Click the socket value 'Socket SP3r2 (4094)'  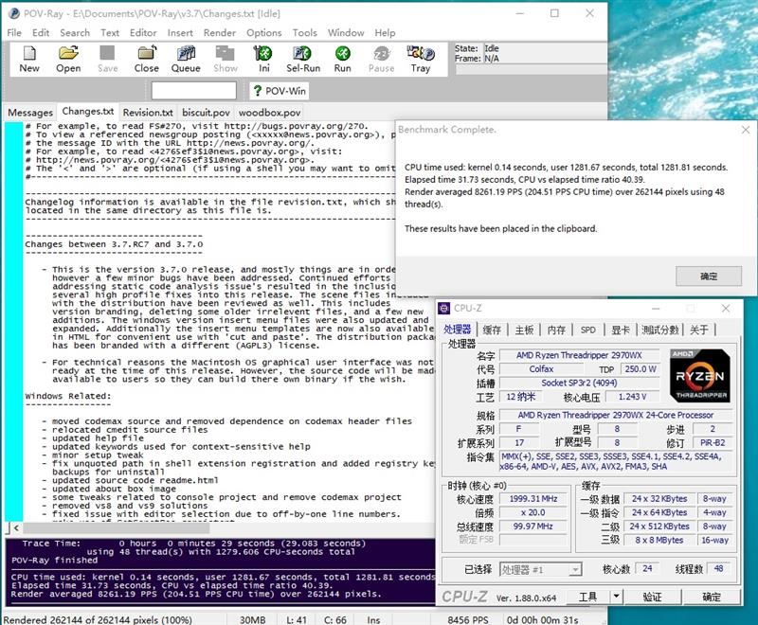pyautogui.click(x=579, y=383)
